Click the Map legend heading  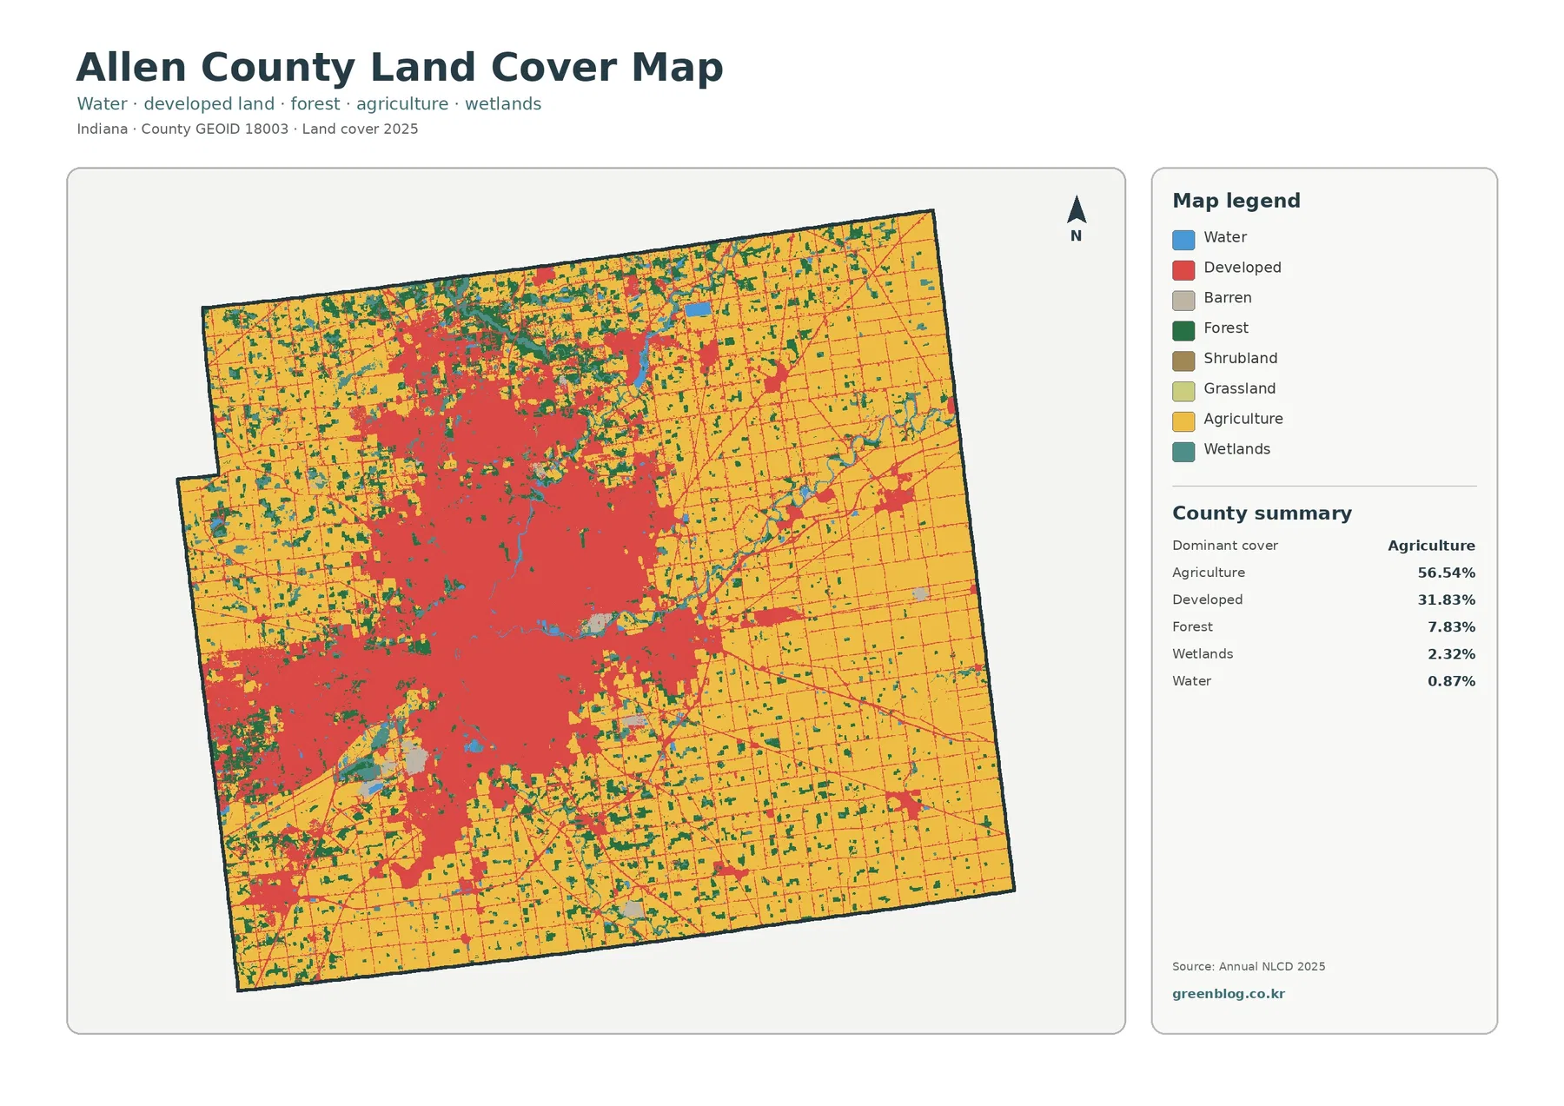coord(1236,201)
